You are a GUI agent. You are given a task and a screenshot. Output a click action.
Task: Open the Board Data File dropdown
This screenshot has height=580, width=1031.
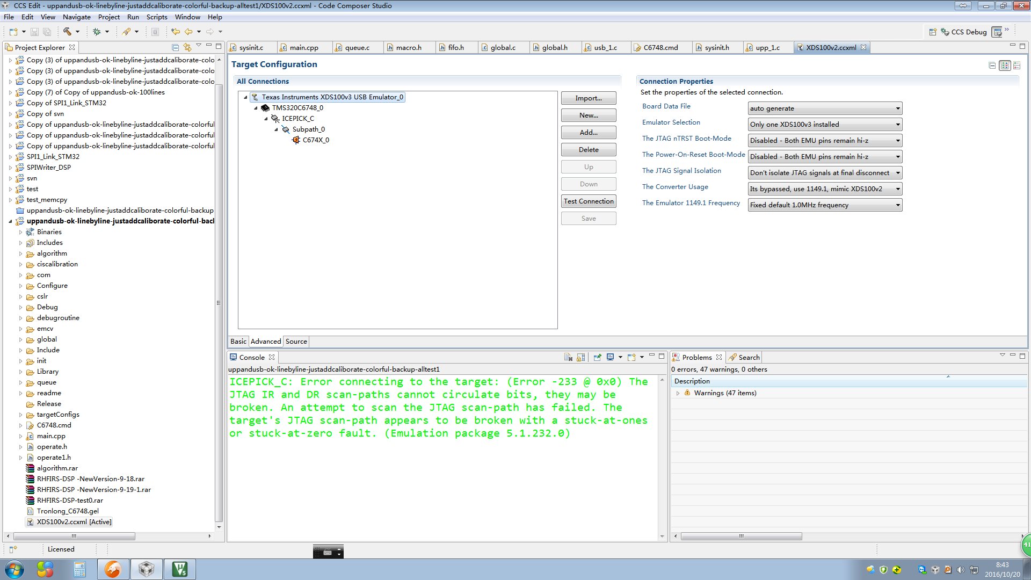coord(825,108)
